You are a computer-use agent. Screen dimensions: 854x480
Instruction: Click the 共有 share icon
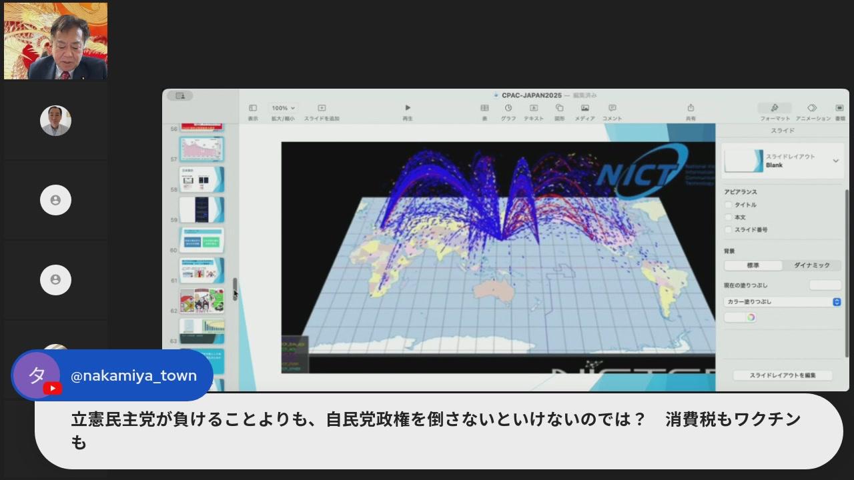coord(691,108)
